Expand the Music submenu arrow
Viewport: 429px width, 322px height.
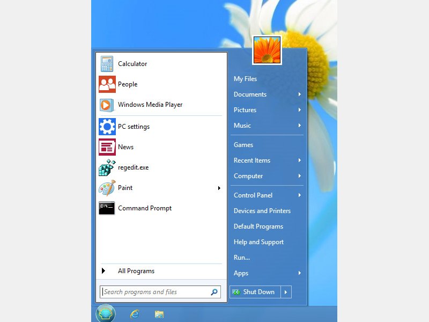(300, 126)
